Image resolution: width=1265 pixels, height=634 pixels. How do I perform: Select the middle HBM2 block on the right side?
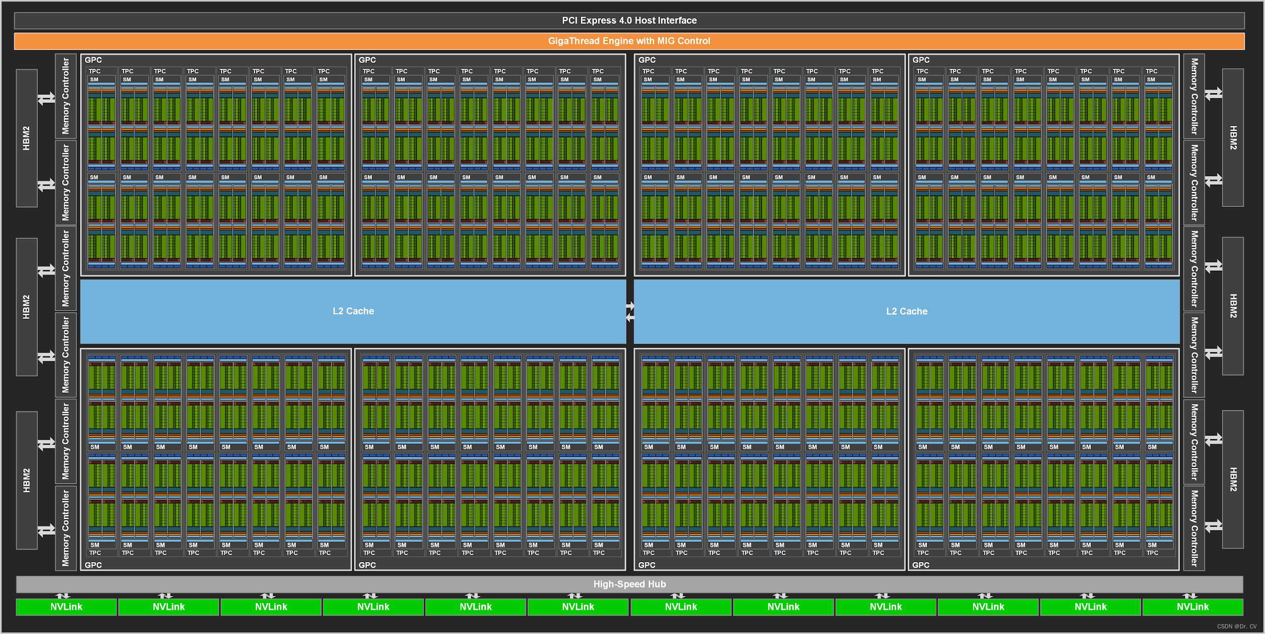pyautogui.click(x=1233, y=306)
